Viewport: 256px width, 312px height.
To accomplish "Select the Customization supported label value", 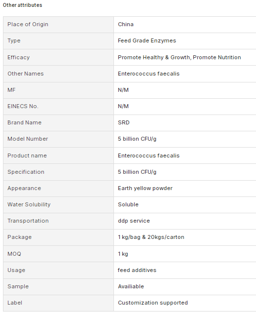I will click(x=153, y=303).
